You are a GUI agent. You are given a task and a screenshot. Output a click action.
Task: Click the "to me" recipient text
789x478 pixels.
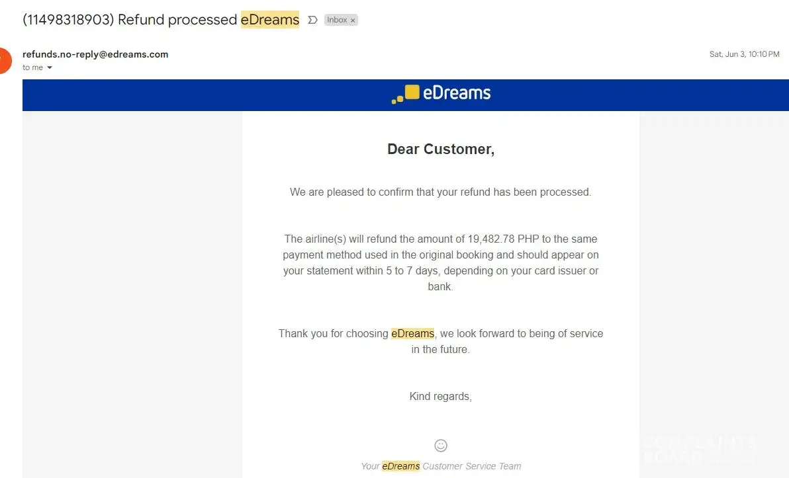pyautogui.click(x=32, y=67)
